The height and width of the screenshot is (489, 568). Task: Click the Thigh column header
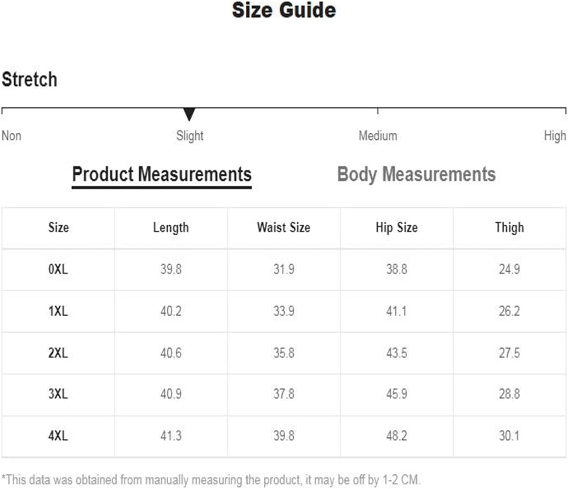pos(509,228)
